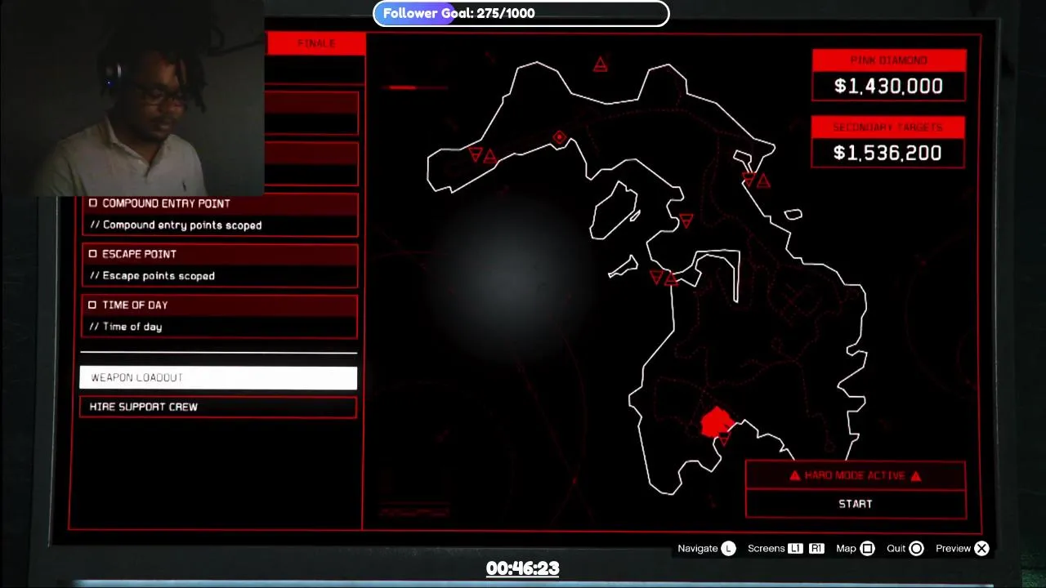Screen dimensions: 1046x588
Task: Click the X Preview button icon
Action: point(981,549)
